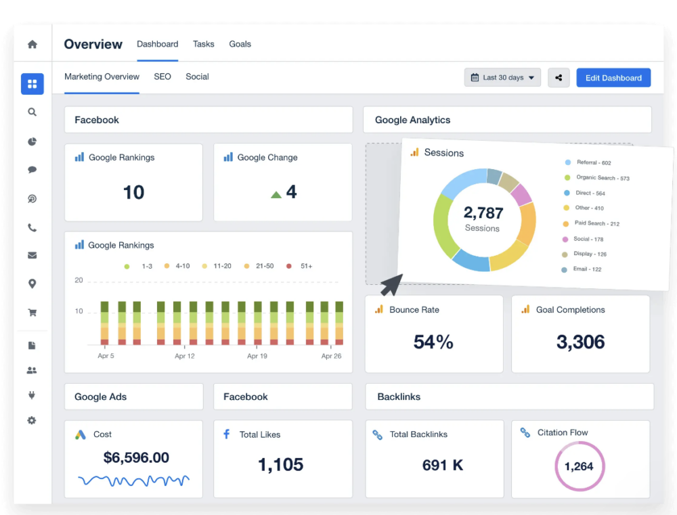
Task: Select the location pin sidebar icon
Action: tap(32, 284)
